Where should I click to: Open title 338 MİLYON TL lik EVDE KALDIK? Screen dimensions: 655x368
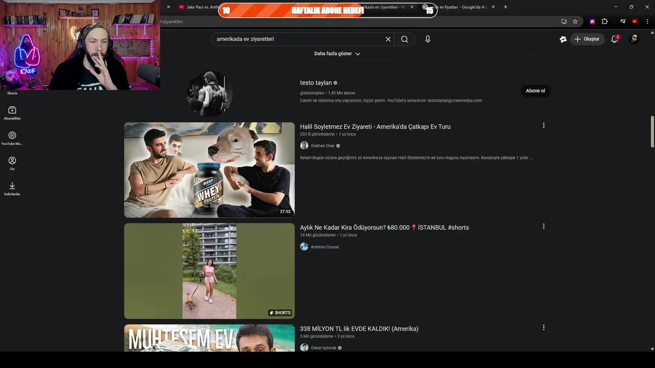tap(359, 329)
